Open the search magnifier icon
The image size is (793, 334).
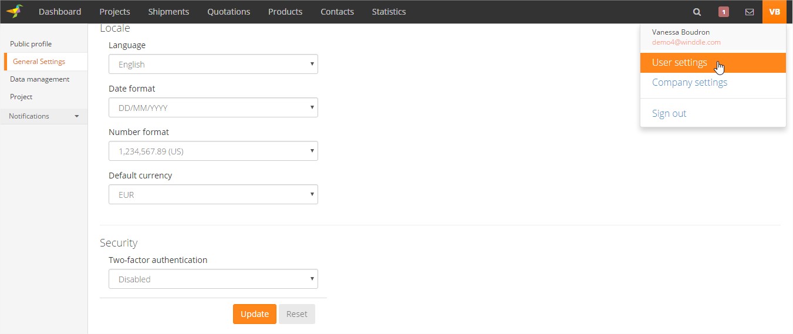pos(697,12)
